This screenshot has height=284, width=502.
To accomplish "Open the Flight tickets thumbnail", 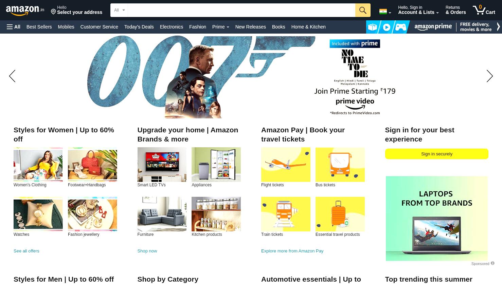I will [286, 165].
